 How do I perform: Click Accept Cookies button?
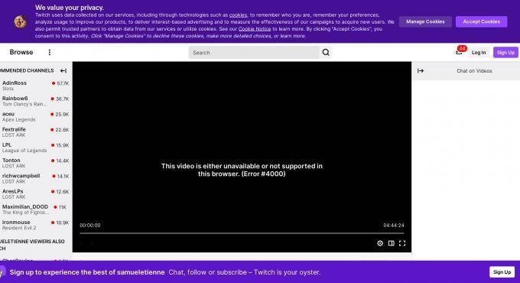481,21
